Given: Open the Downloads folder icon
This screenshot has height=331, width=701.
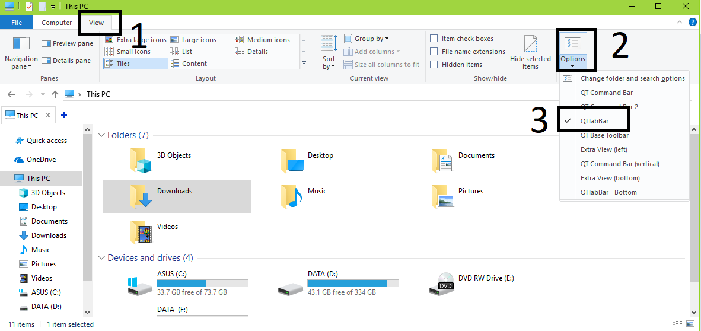Looking at the screenshot, I should point(141,196).
